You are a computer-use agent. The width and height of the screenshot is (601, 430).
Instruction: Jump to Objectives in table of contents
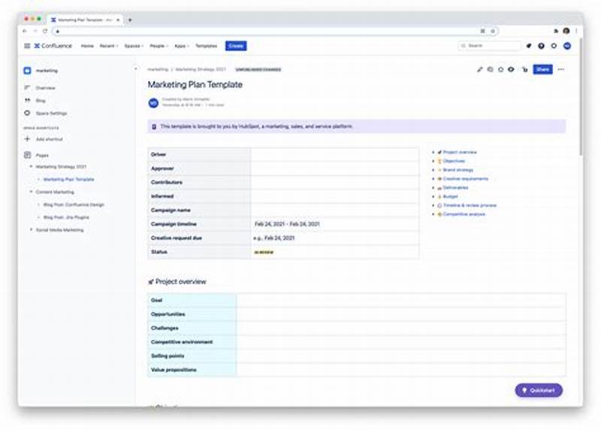tap(454, 161)
